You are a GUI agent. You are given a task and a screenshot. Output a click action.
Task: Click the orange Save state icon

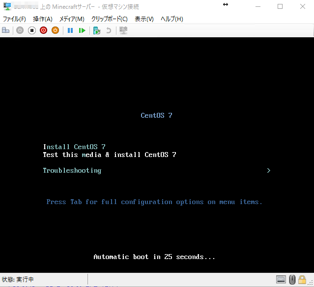pyautogui.click(x=55, y=30)
